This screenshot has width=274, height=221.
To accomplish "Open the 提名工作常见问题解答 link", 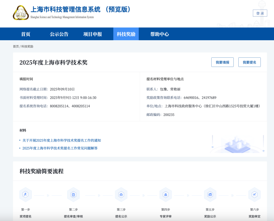I will (60, 148).
